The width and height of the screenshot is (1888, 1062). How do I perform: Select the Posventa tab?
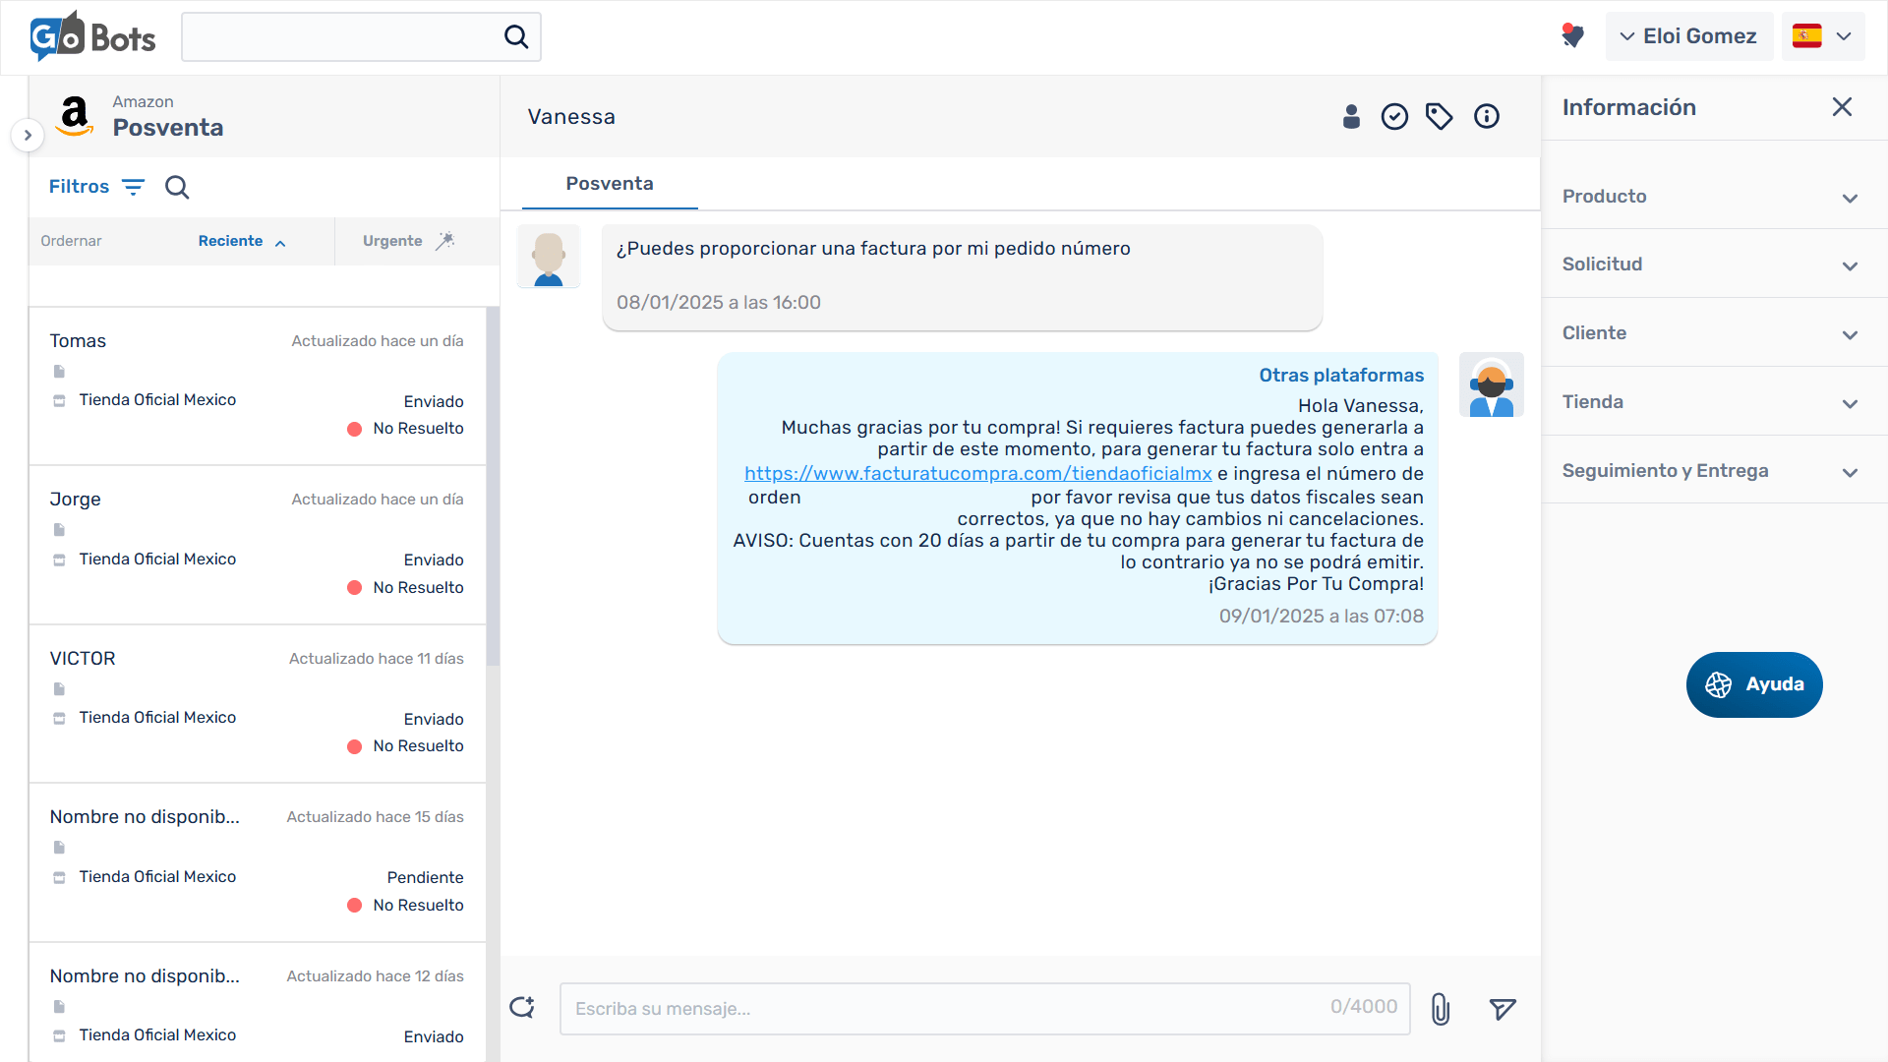610,184
